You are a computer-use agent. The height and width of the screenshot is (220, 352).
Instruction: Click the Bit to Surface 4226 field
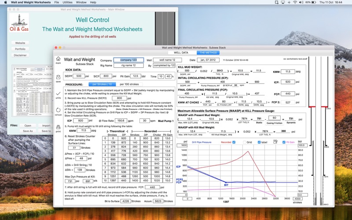coord(126,201)
